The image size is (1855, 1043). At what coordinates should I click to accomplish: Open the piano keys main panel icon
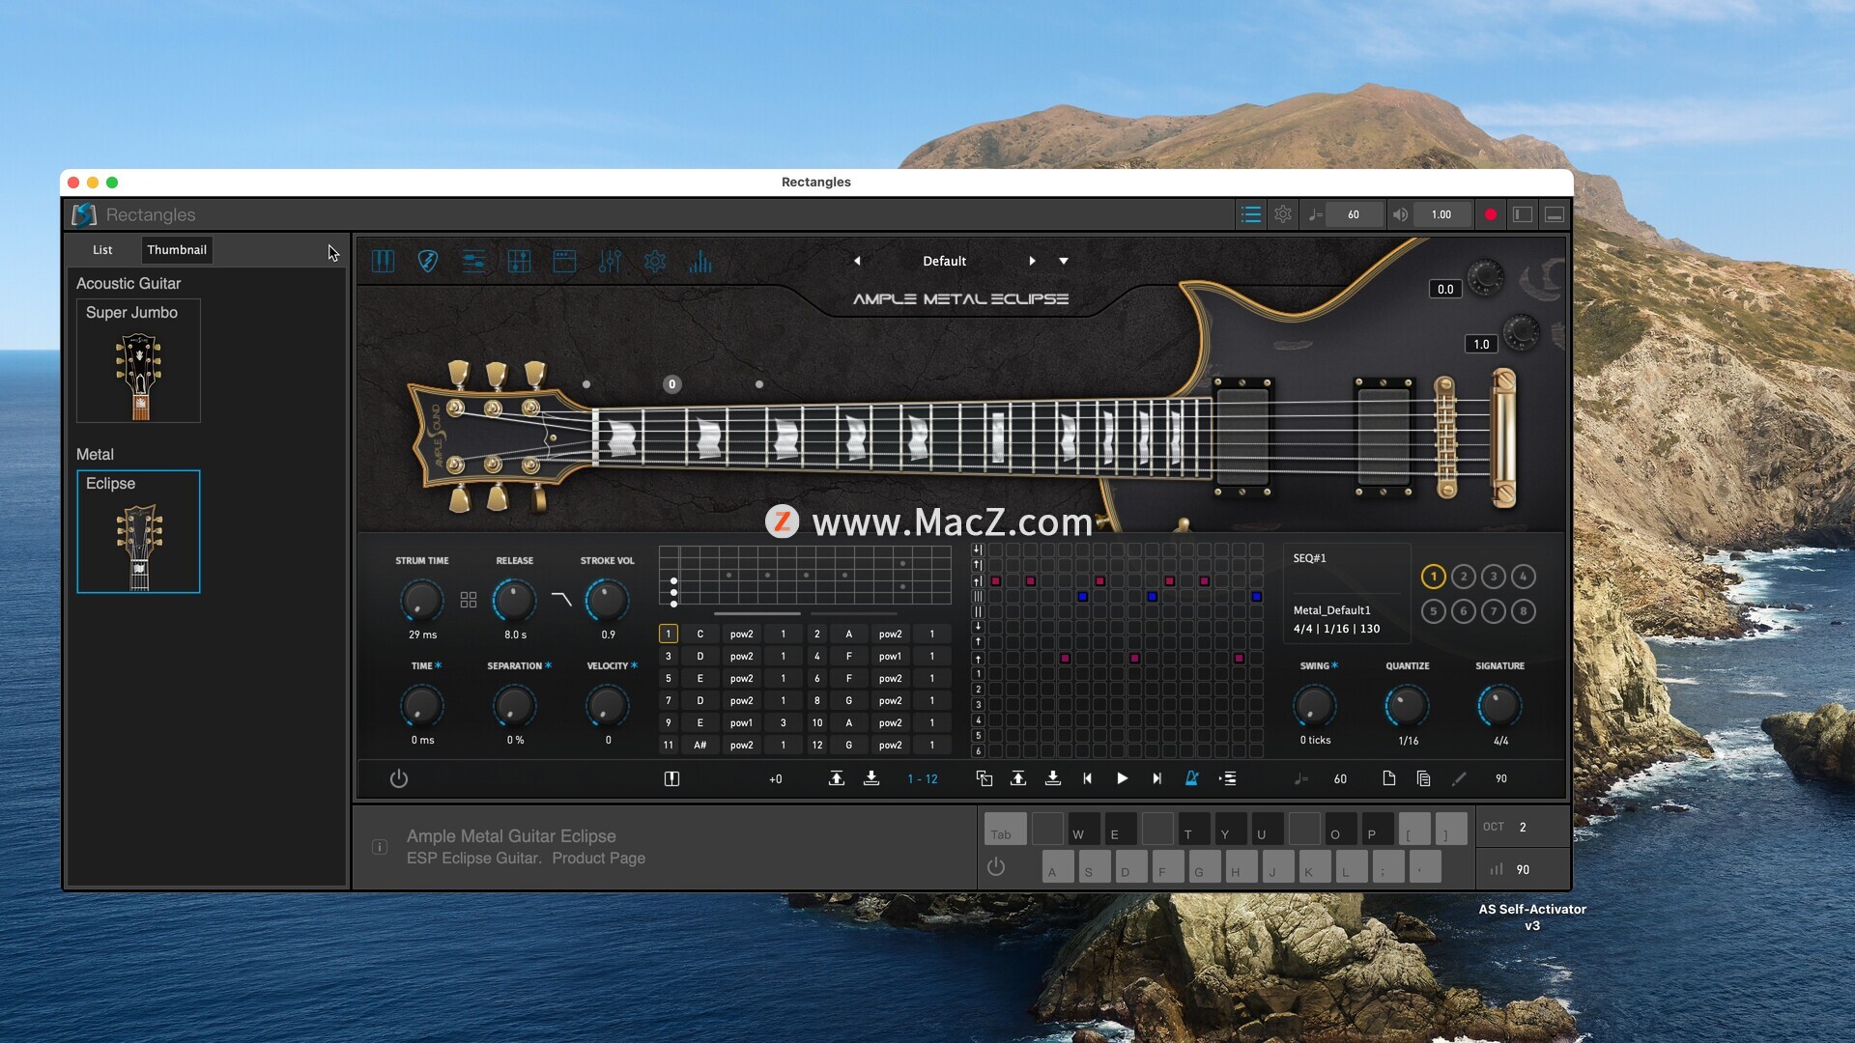click(383, 261)
